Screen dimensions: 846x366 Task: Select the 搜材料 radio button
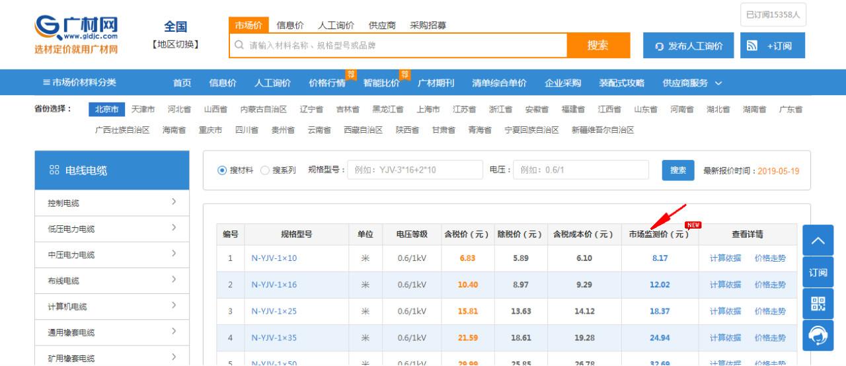click(x=222, y=170)
